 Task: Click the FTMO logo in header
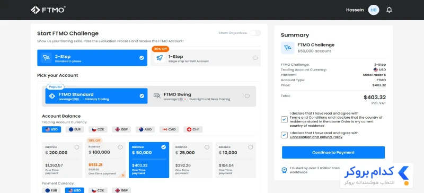[x=48, y=10]
